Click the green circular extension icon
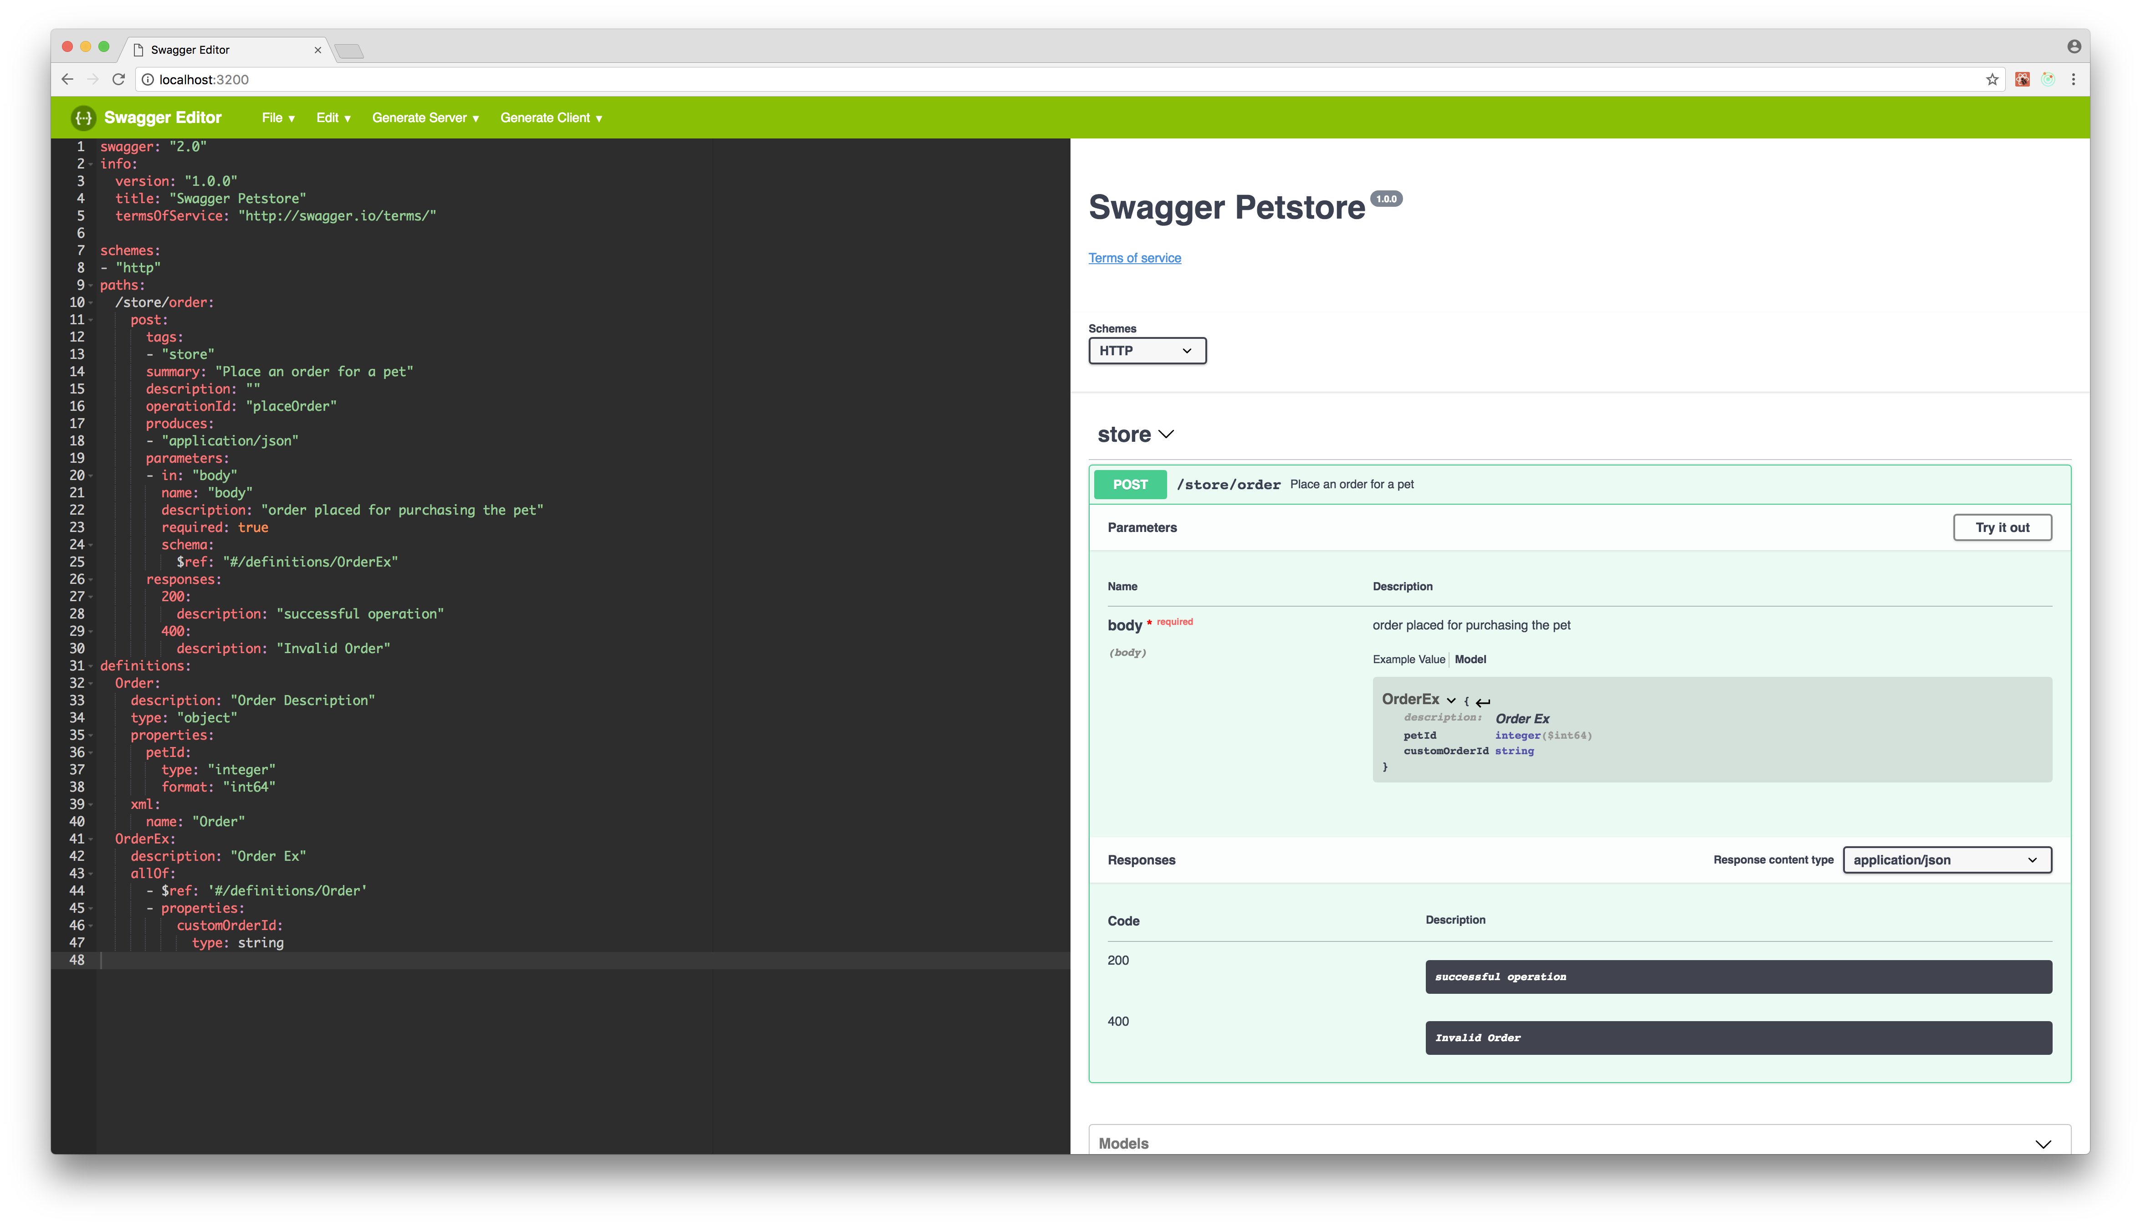 2049,79
